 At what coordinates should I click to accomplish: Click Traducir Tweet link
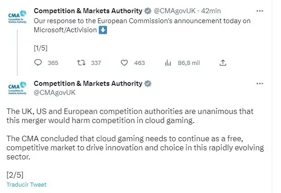tap(26, 184)
